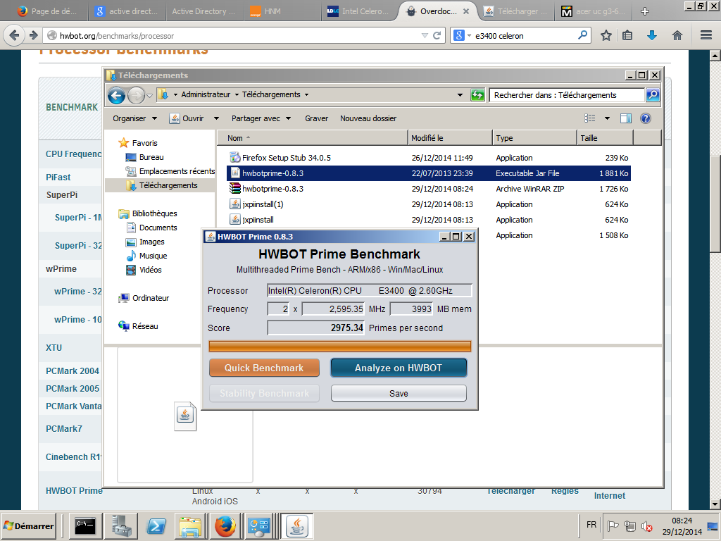Change the Explorer view mode icon
The height and width of the screenshot is (541, 721).
[590, 118]
